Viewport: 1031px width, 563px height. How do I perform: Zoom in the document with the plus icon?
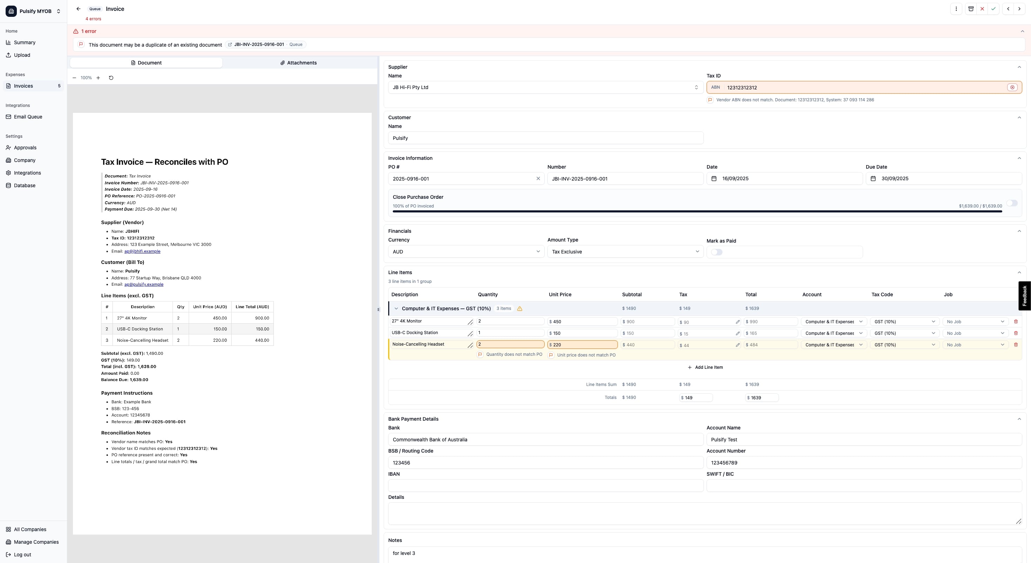pyautogui.click(x=98, y=77)
